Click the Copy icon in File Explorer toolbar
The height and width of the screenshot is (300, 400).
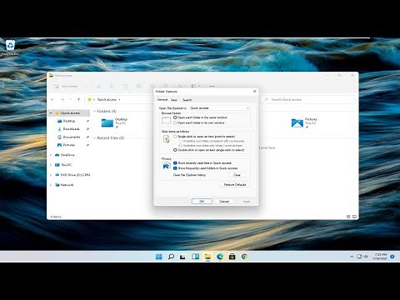click(112, 87)
